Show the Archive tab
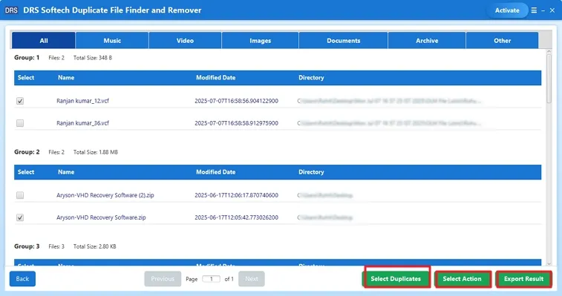This screenshot has height=296, width=562. (427, 41)
